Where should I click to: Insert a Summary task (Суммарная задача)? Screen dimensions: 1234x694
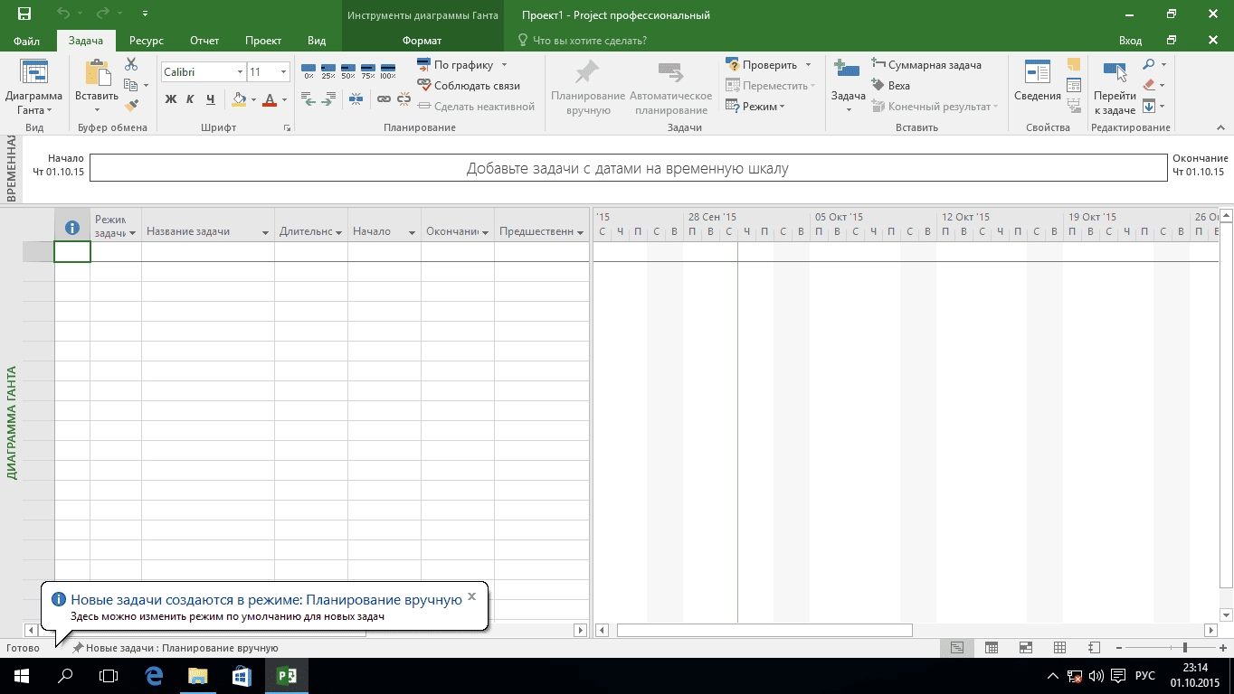(926, 65)
